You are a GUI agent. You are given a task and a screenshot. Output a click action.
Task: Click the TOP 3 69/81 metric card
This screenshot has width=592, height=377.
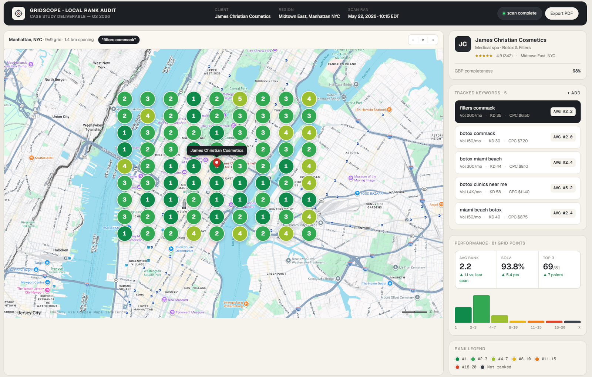pyautogui.click(x=559, y=270)
